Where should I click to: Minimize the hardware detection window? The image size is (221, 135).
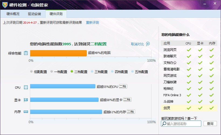click(x=205, y=4)
